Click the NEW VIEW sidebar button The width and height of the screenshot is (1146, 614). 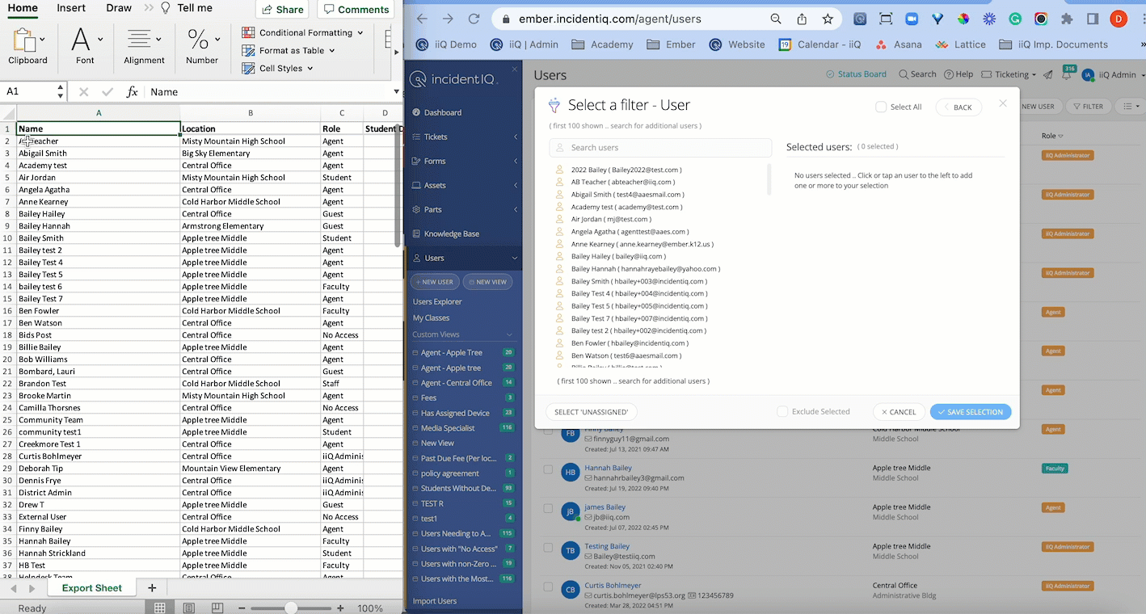pos(487,282)
